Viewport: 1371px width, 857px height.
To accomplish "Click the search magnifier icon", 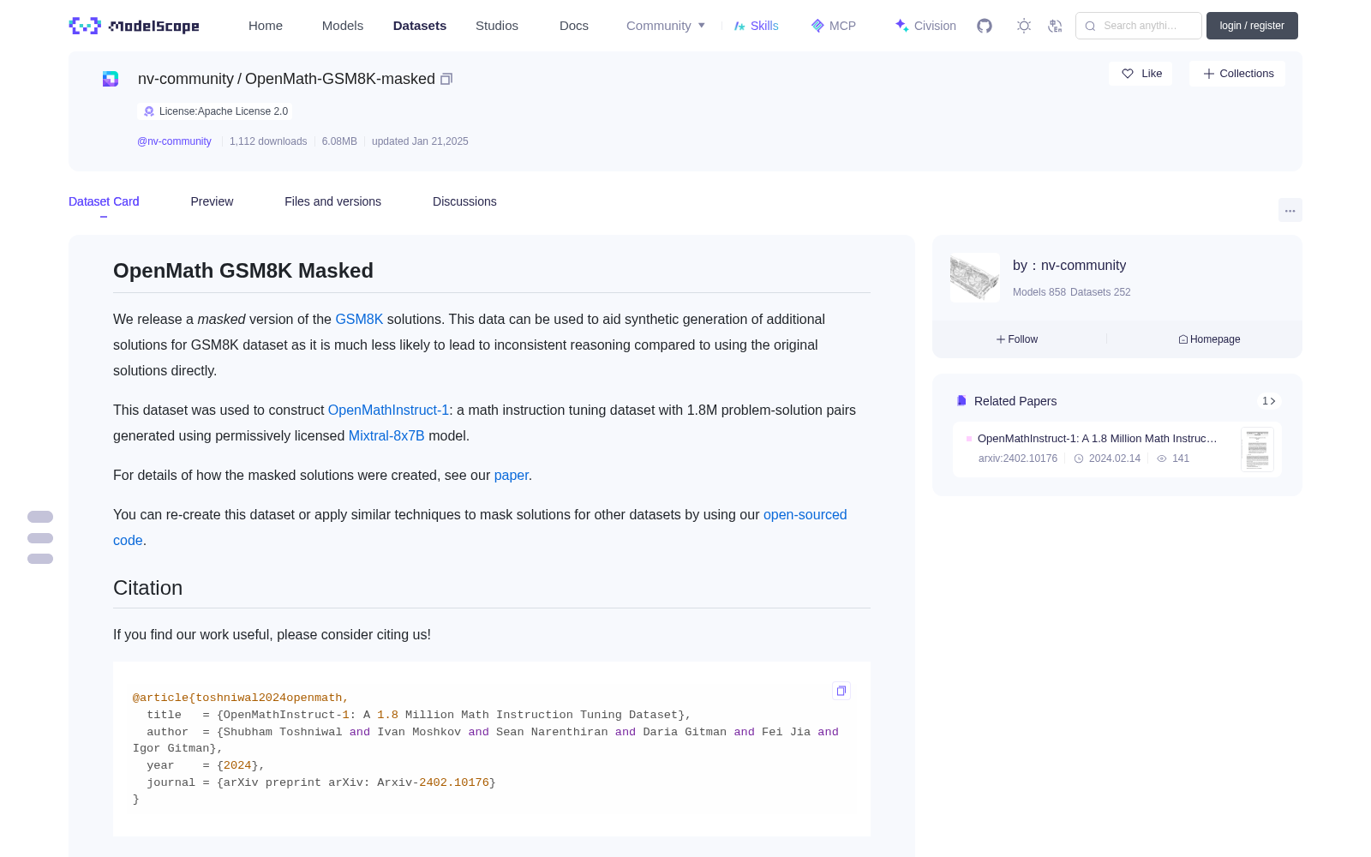I will pos(1090,26).
